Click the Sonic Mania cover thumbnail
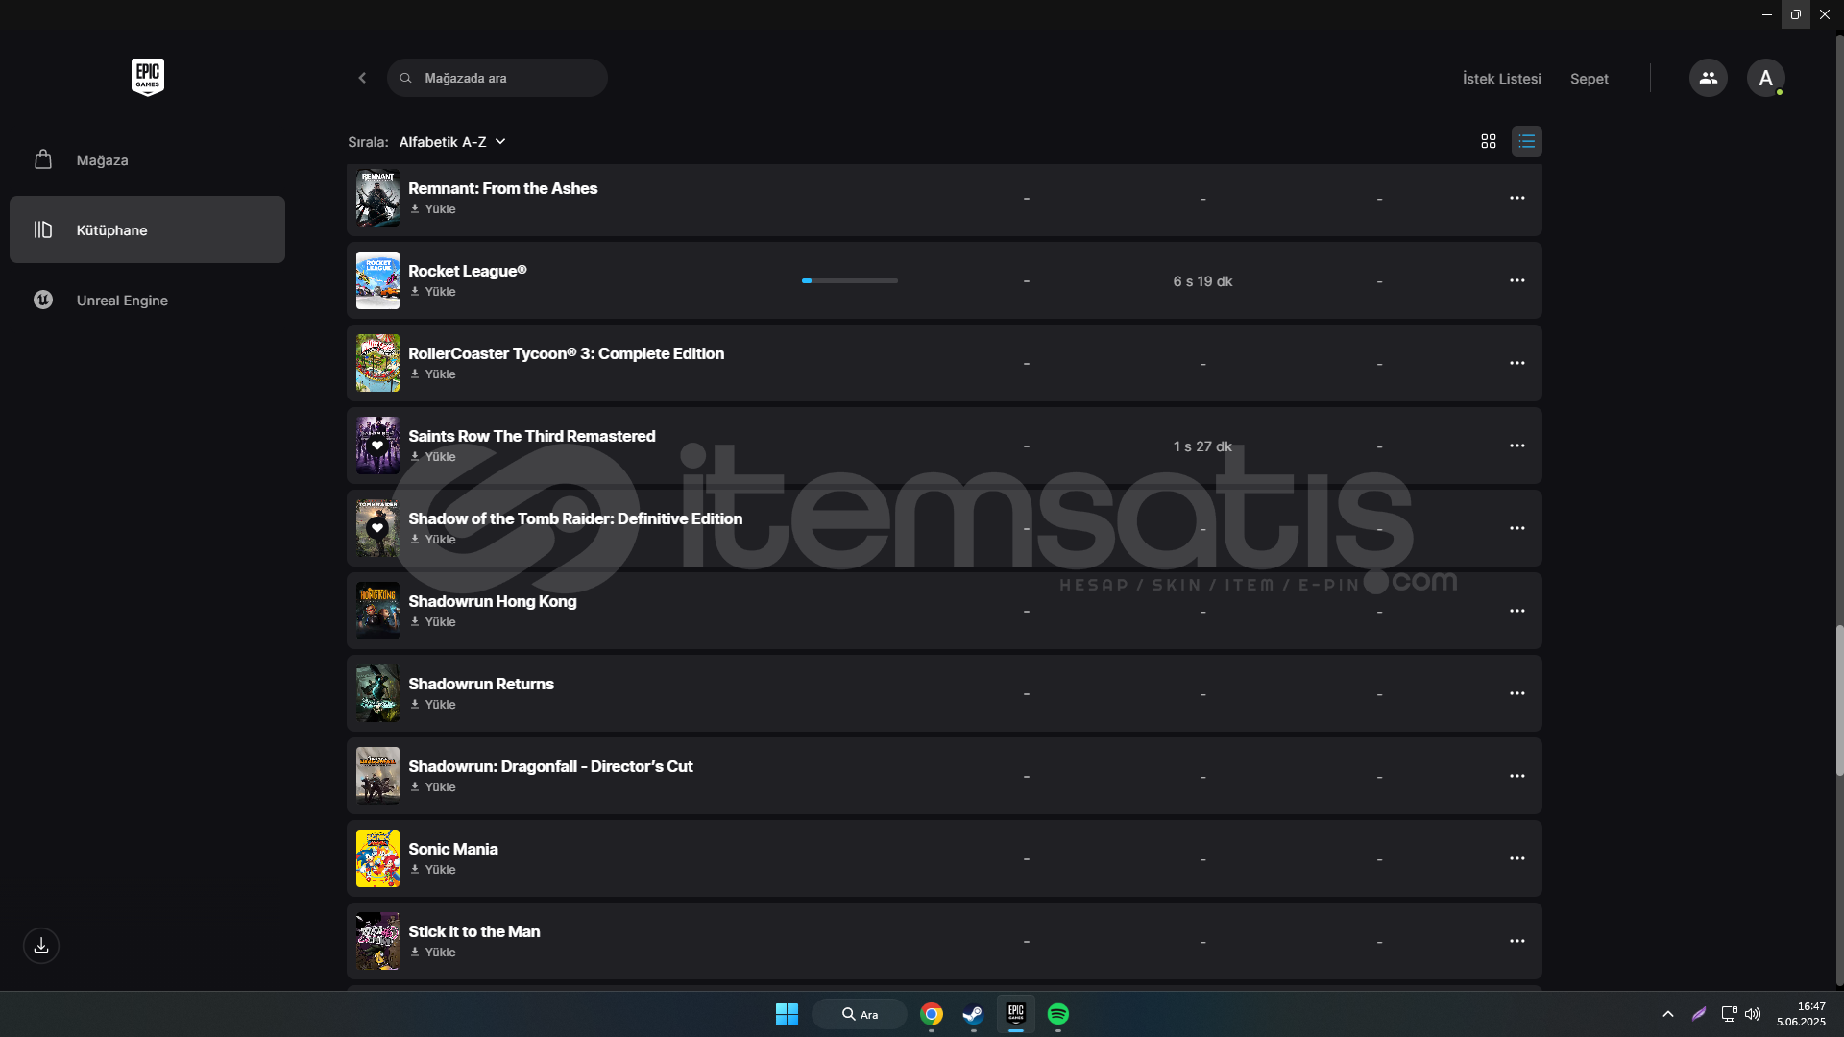The image size is (1844, 1037). point(377,858)
